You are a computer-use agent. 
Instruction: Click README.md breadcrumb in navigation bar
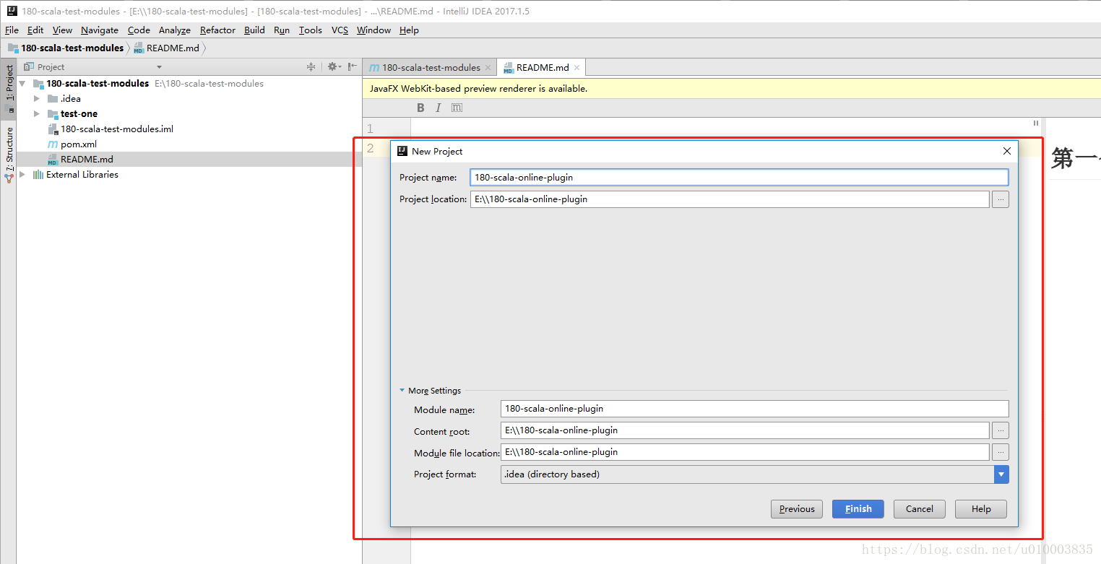[166, 48]
